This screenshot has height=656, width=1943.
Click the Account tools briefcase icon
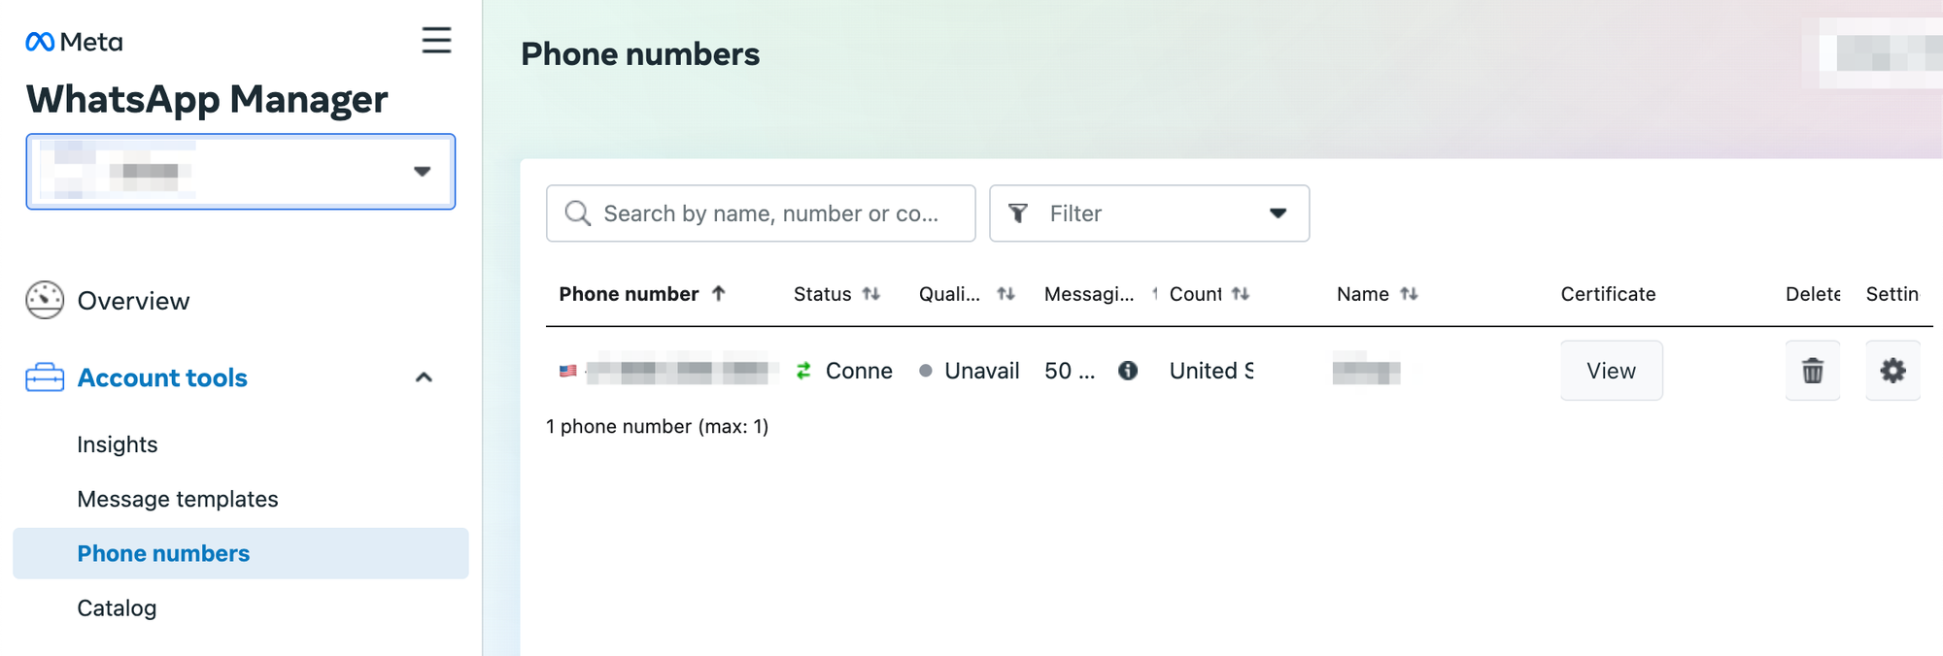(45, 377)
